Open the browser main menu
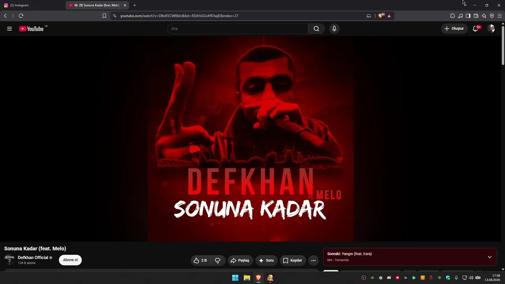Screen dimensions: 505x284 (x=499, y=16)
